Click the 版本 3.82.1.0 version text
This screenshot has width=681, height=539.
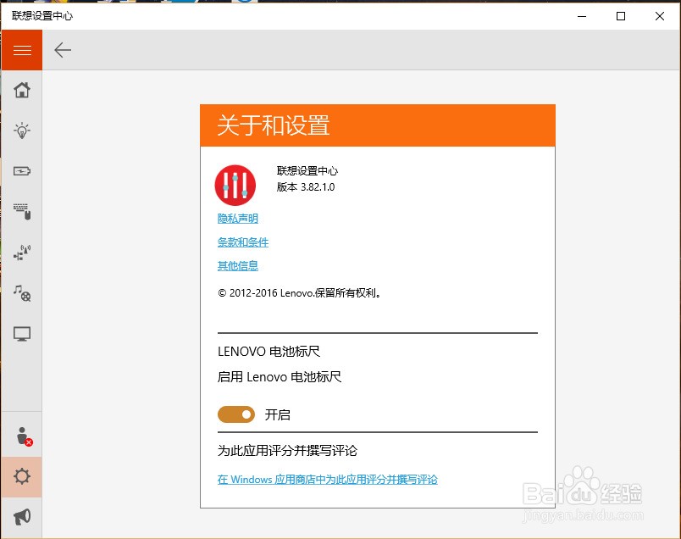coord(306,187)
